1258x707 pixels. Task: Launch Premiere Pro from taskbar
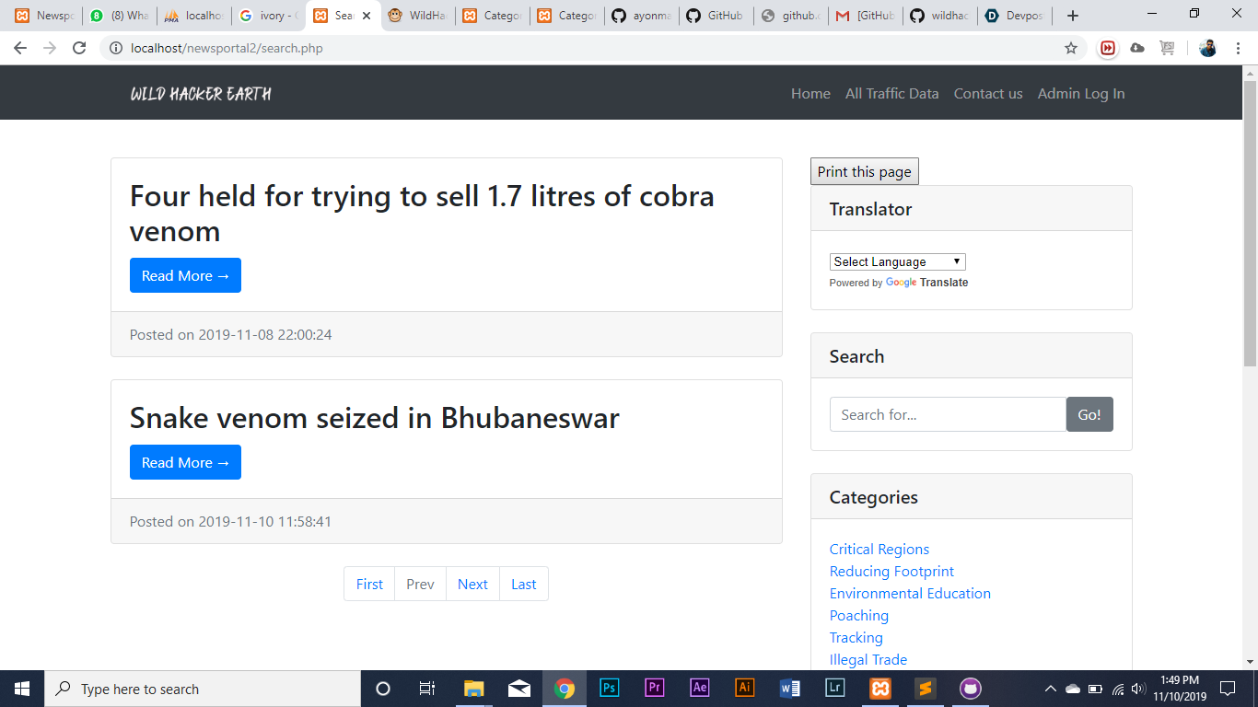[655, 688]
